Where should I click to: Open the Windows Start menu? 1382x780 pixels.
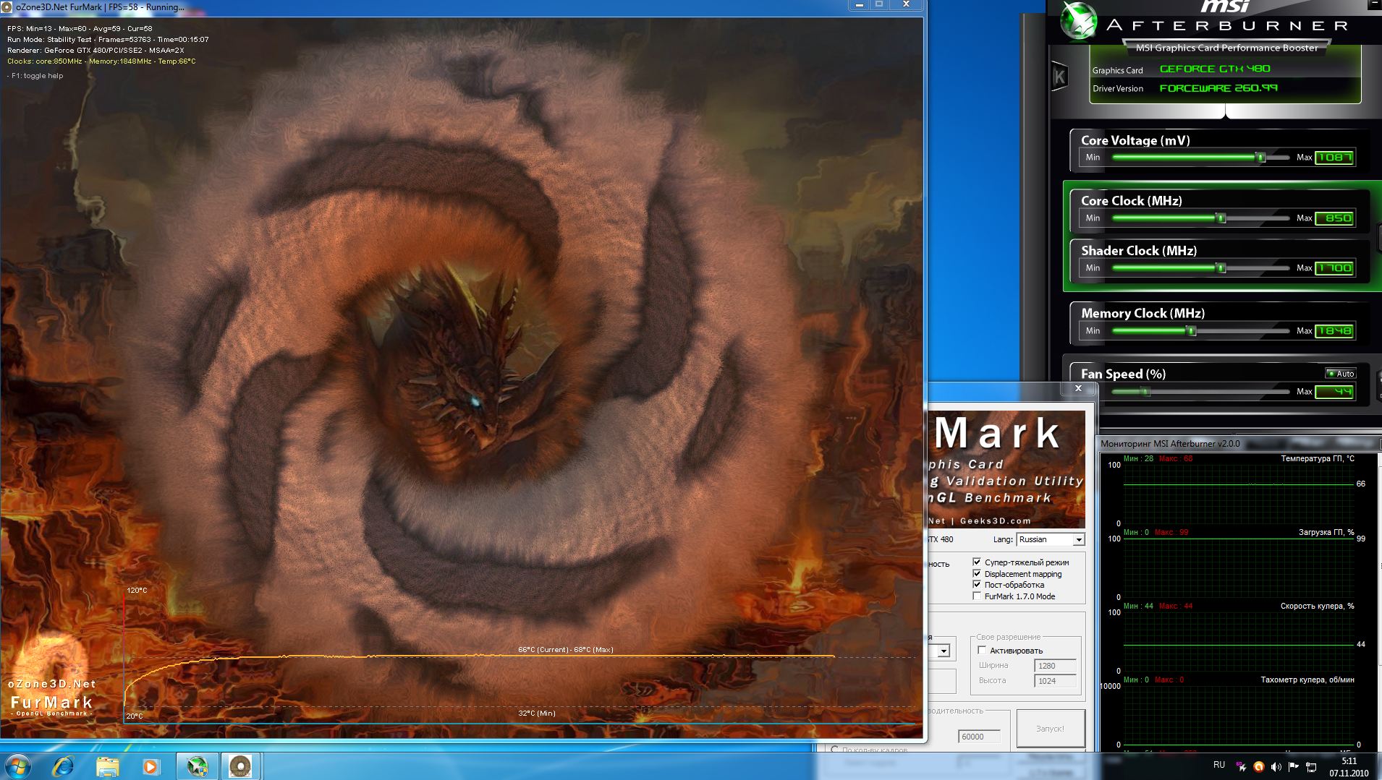coord(17,766)
